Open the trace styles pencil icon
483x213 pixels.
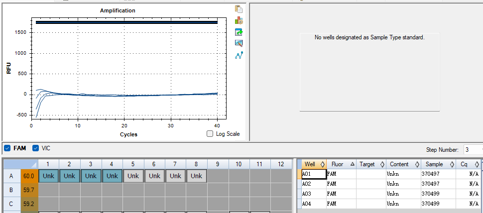[x=239, y=43]
